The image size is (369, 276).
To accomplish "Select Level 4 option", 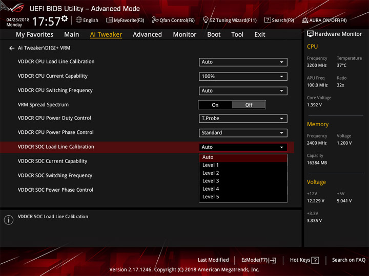I will coord(243,189).
